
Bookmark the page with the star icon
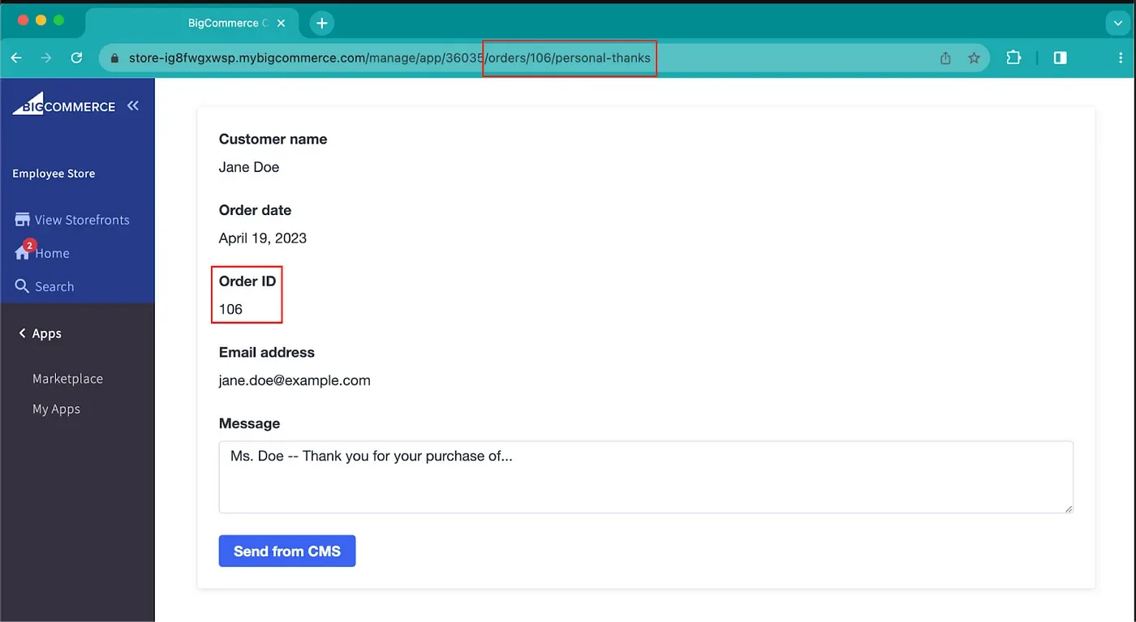pos(975,58)
